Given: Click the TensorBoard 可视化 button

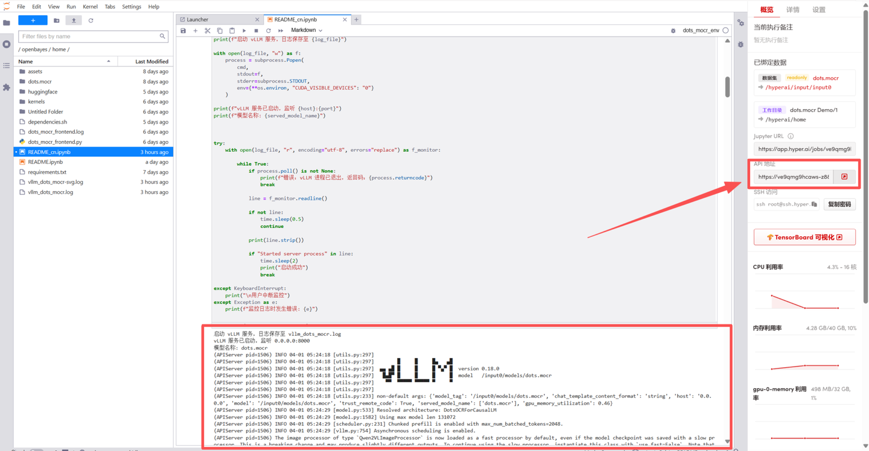Looking at the screenshot, I should pos(804,238).
